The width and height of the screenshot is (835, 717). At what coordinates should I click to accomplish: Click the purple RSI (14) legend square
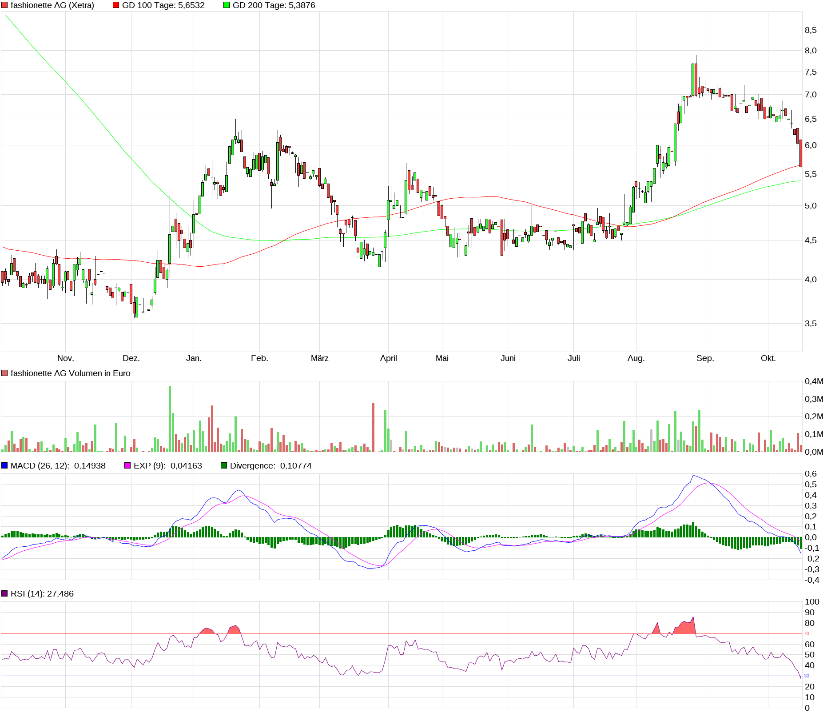point(4,594)
